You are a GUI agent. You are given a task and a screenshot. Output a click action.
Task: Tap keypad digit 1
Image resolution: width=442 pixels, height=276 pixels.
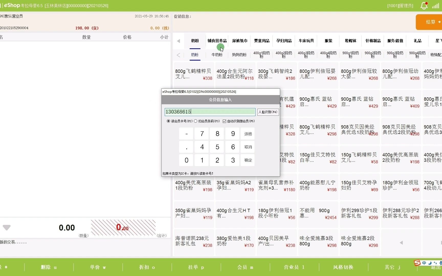coord(202,160)
